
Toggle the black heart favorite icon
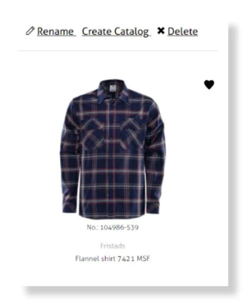tap(209, 85)
